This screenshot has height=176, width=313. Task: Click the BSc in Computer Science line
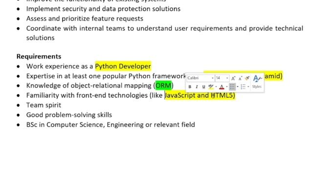click(x=111, y=125)
